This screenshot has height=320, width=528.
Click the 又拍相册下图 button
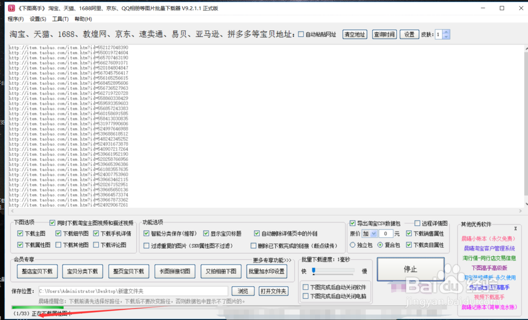pos(221,271)
